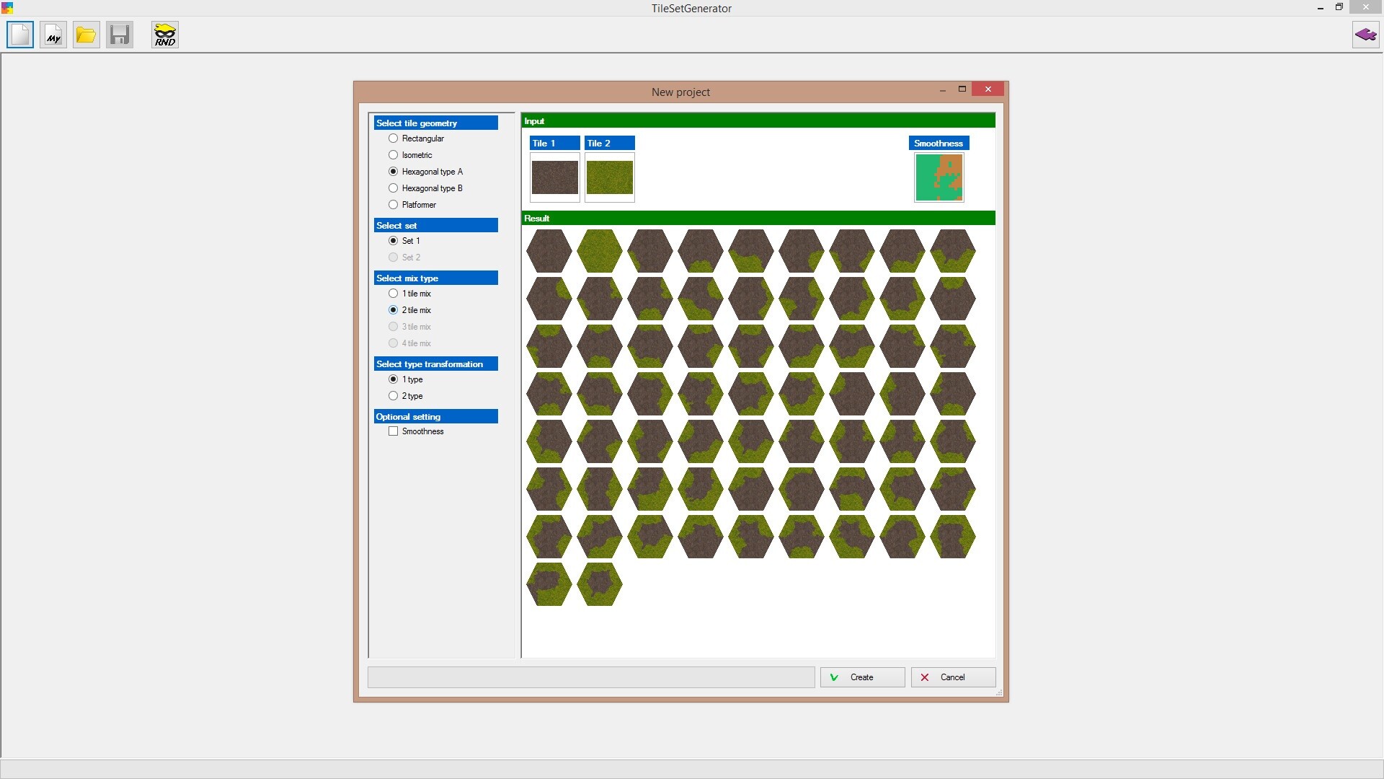This screenshot has width=1384, height=779.
Task: Select Rectangular tile geometry
Action: pyautogui.click(x=394, y=138)
